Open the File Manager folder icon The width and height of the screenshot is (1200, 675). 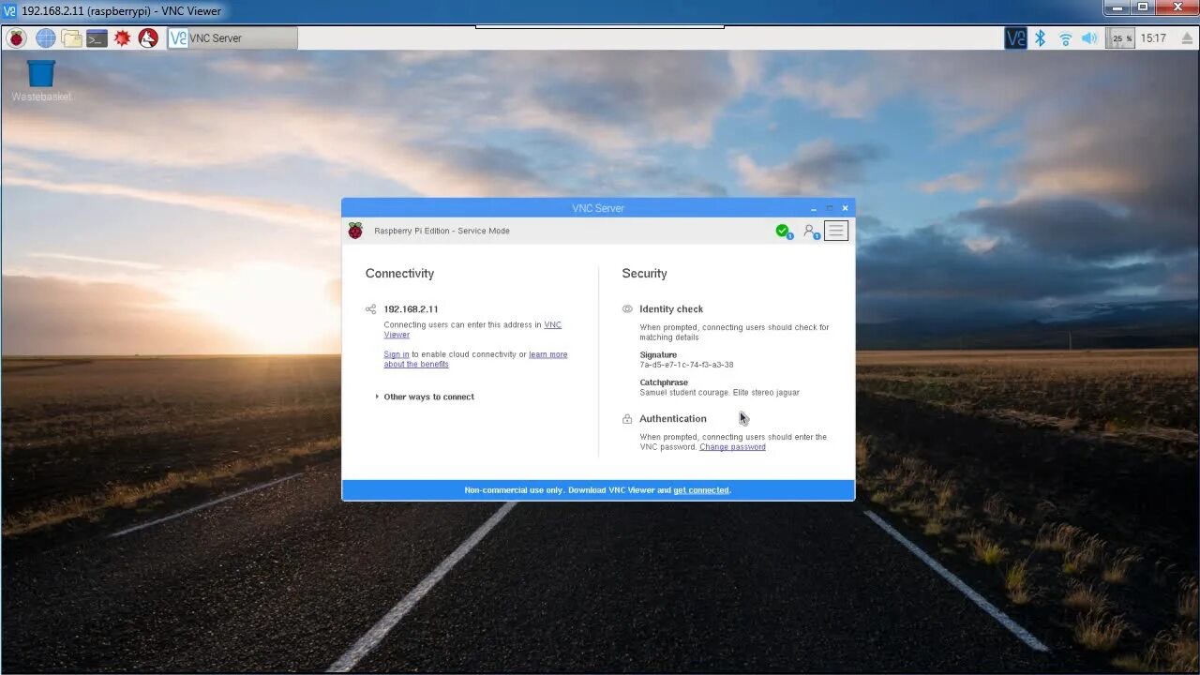[x=71, y=38]
